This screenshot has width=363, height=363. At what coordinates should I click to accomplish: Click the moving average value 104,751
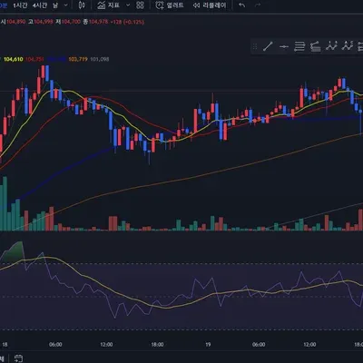click(x=34, y=59)
